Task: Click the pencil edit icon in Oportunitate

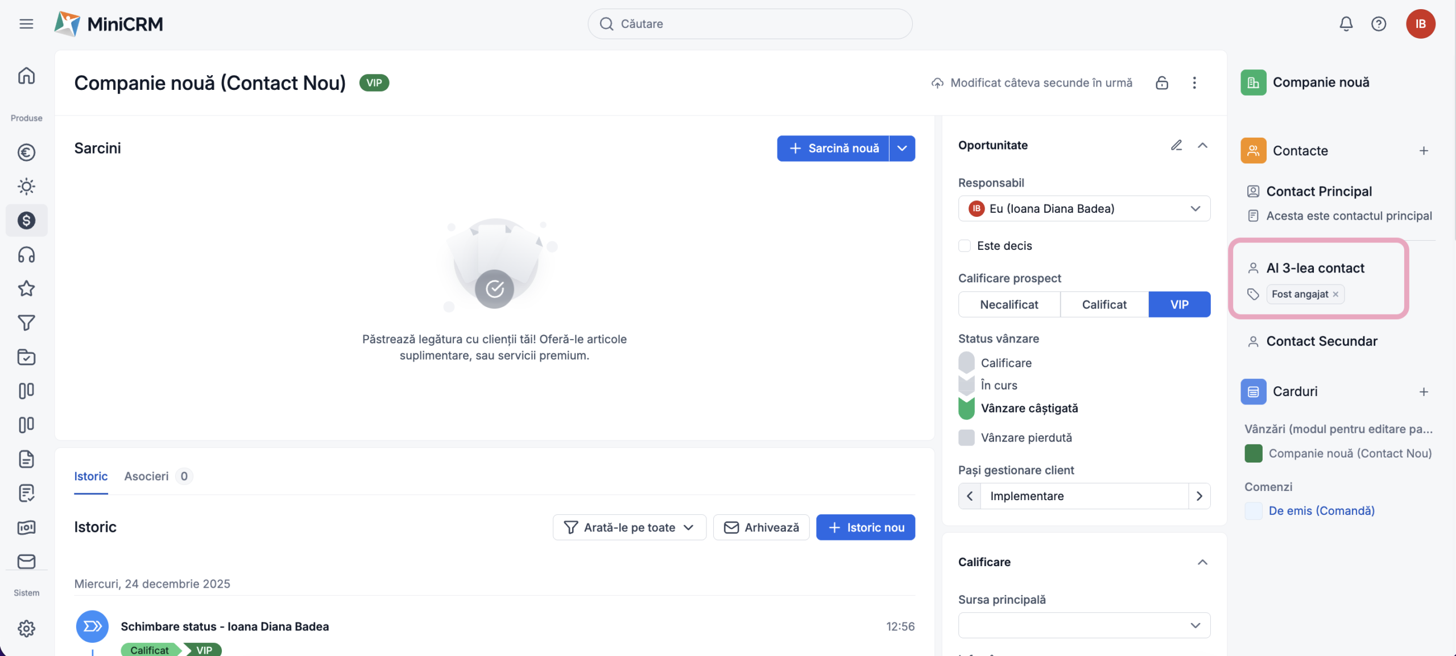Action: (x=1176, y=146)
